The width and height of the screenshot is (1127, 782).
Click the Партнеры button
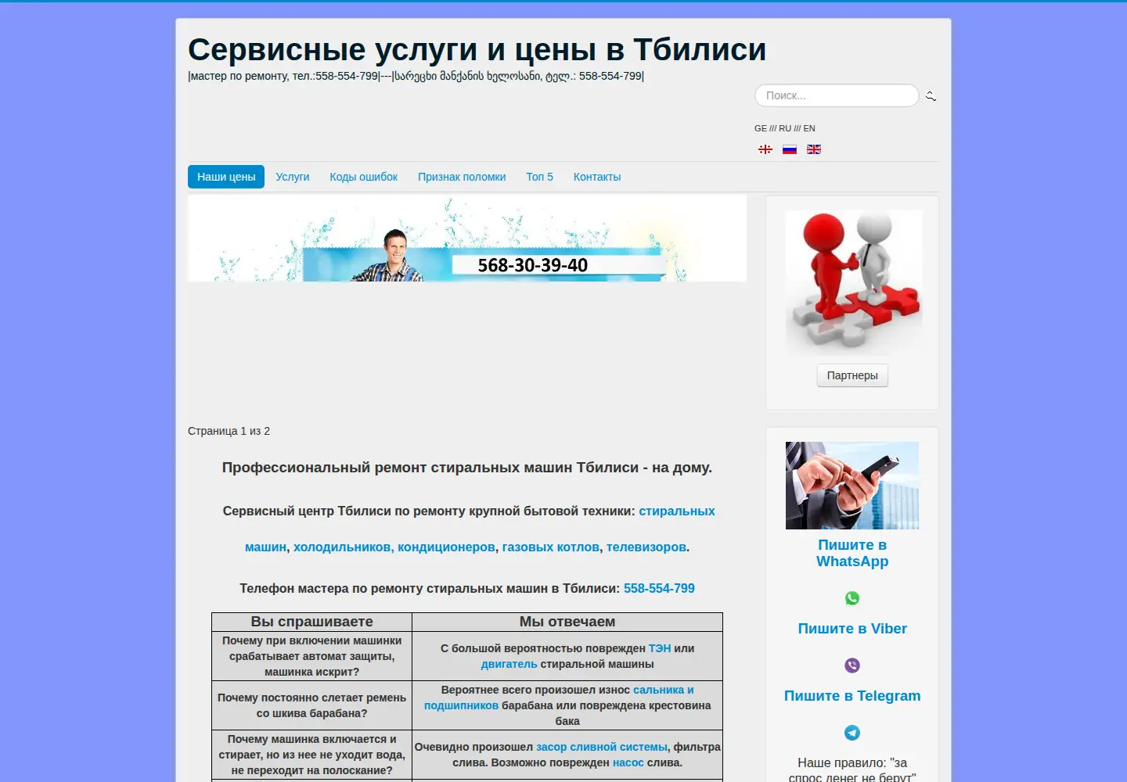pos(852,375)
